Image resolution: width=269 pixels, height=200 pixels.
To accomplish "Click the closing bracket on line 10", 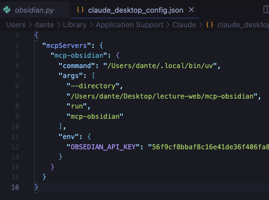I will tap(60, 126).
